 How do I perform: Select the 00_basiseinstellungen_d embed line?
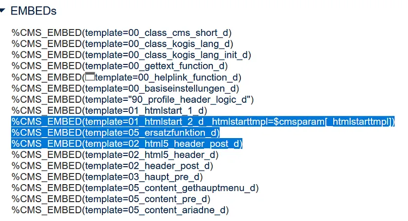pos(125,88)
